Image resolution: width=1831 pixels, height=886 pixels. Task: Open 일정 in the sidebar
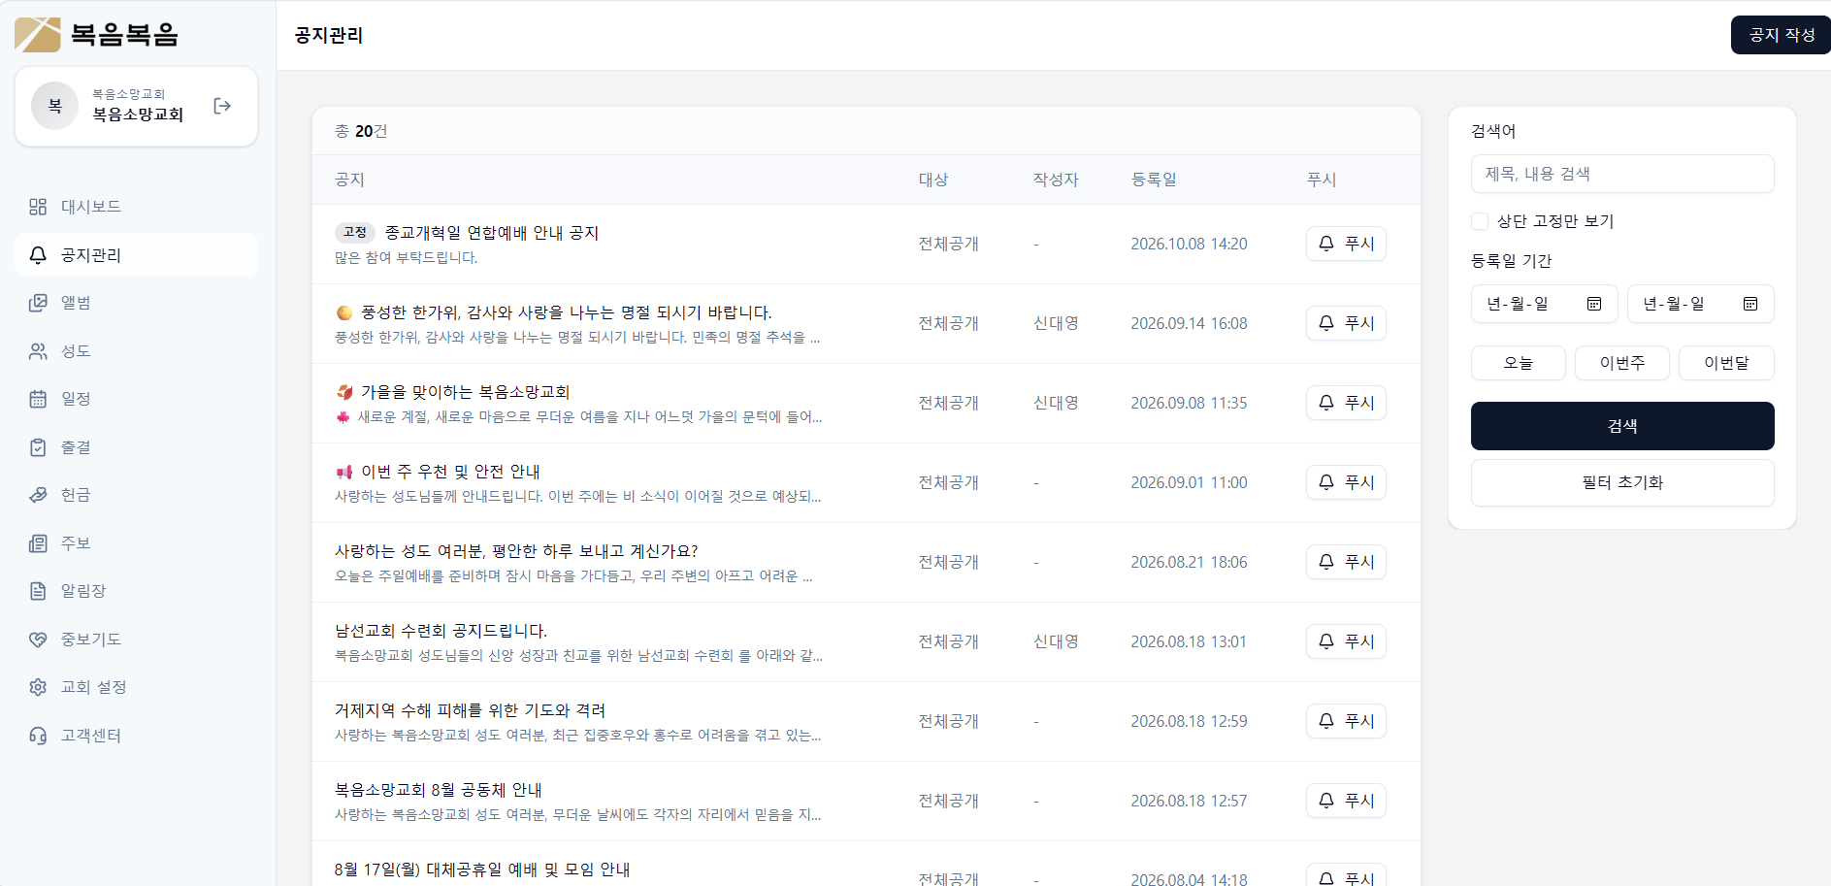tap(136, 399)
